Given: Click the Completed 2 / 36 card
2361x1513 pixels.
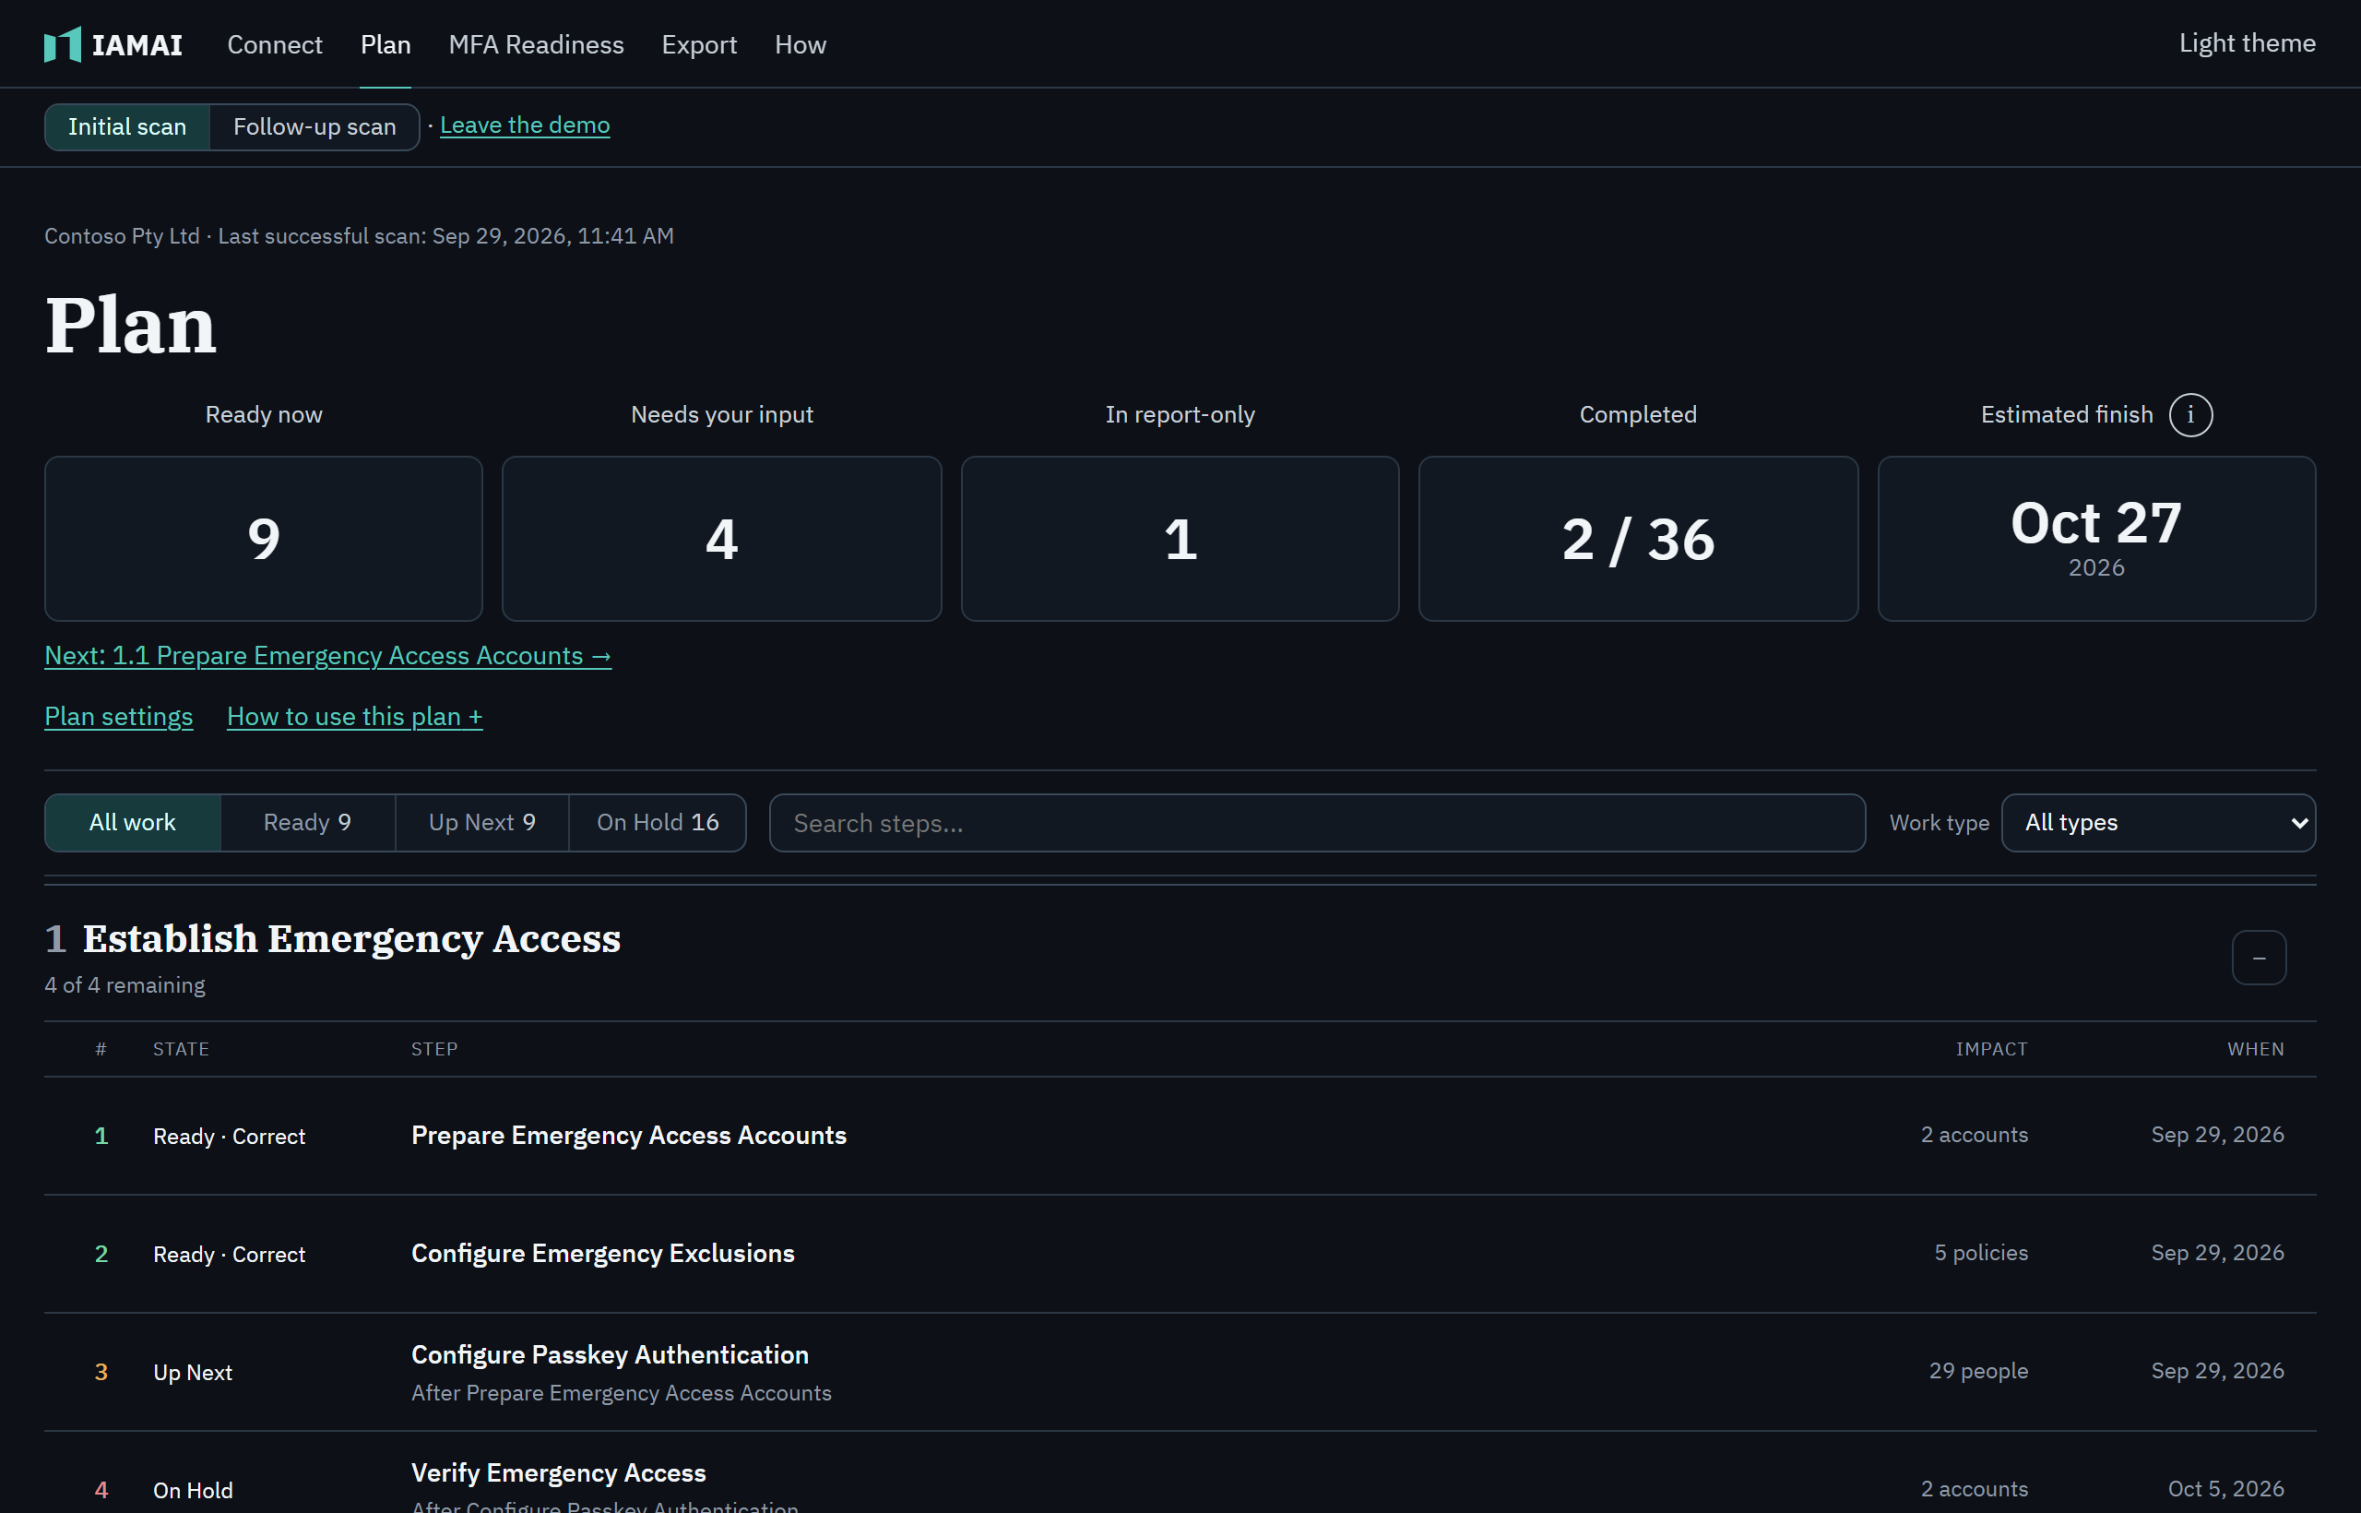Looking at the screenshot, I should click(1638, 539).
